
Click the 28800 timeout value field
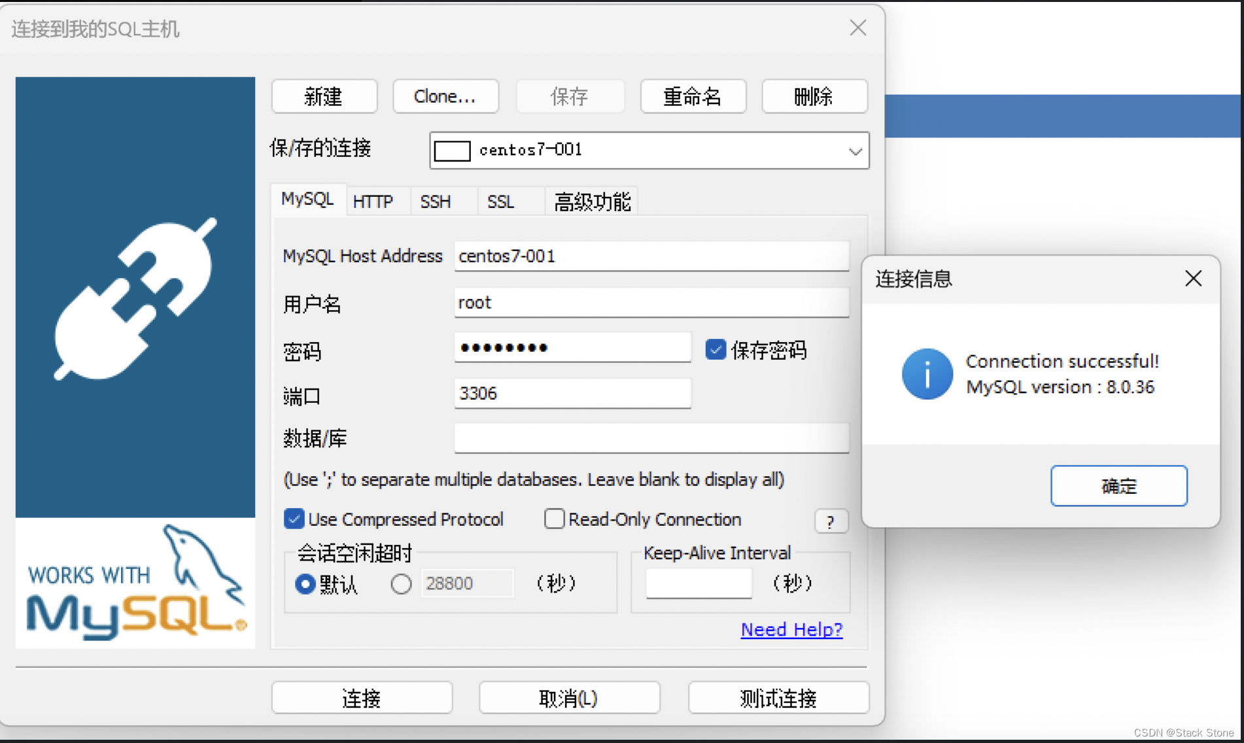[467, 583]
